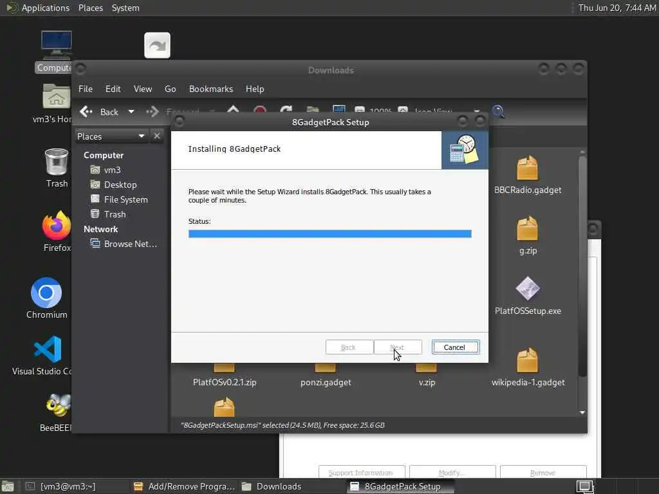659x494 pixels.
Task: Open Visual Studio Code desktop icon
Action: click(x=48, y=349)
